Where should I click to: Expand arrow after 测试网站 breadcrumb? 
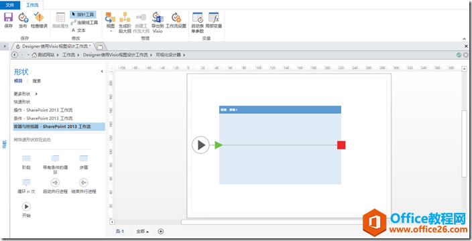coord(58,55)
